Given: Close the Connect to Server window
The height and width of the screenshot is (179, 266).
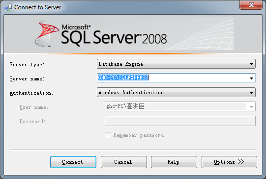Looking at the screenshot, I should pos(251,5).
